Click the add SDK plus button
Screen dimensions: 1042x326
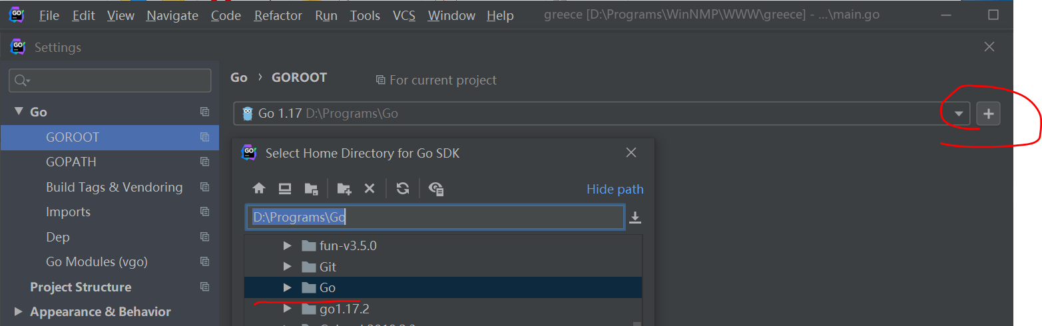(x=988, y=114)
